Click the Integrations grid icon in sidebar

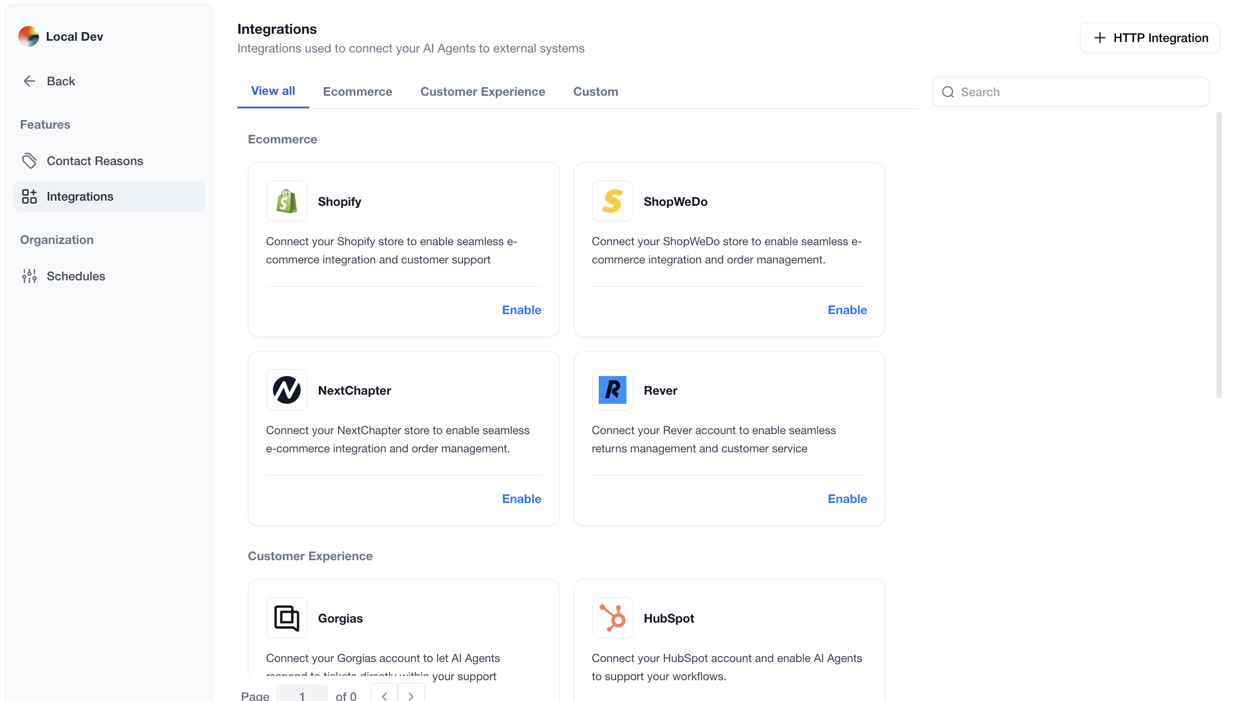pos(29,196)
